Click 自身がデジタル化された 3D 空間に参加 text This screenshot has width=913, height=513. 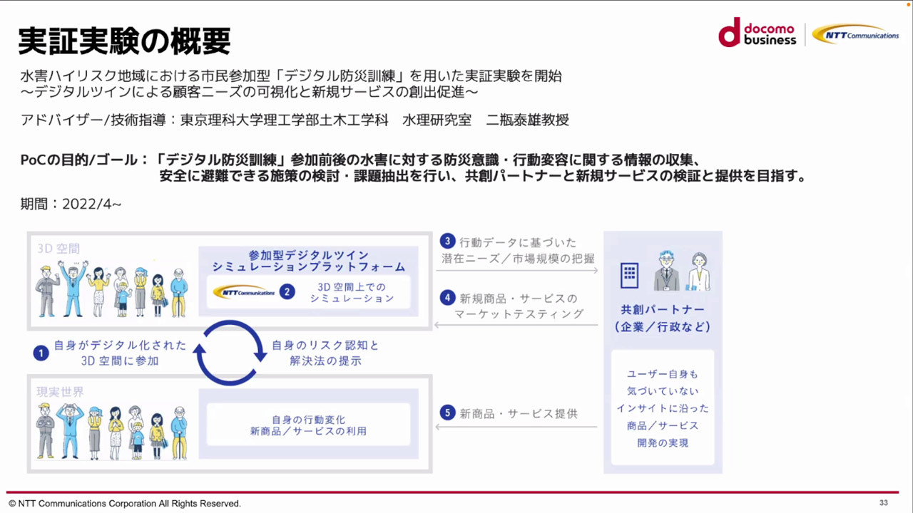(x=120, y=353)
